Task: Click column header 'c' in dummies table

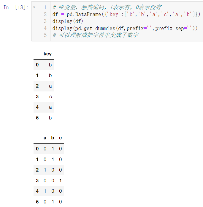Action: click(60, 138)
